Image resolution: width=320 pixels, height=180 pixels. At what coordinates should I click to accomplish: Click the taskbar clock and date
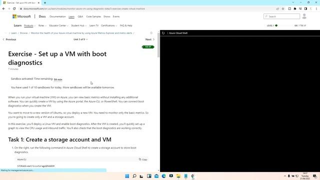tap(305, 176)
